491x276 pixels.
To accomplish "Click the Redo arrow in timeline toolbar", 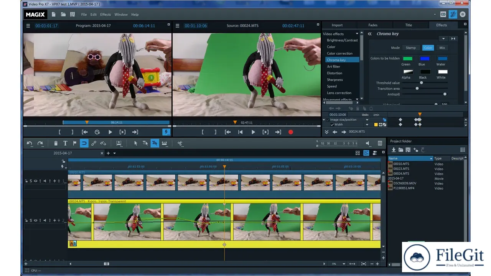I will click(x=40, y=143).
